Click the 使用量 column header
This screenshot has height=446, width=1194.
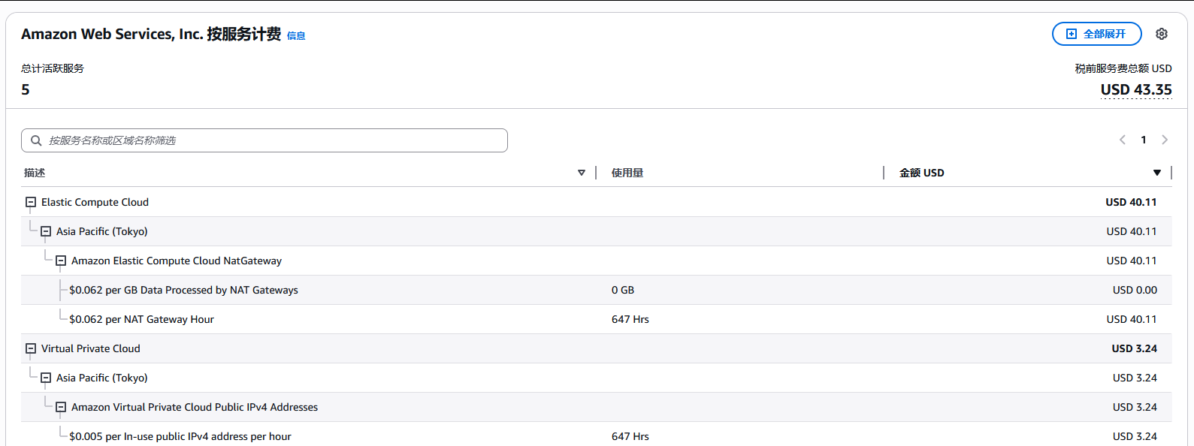[x=627, y=173]
